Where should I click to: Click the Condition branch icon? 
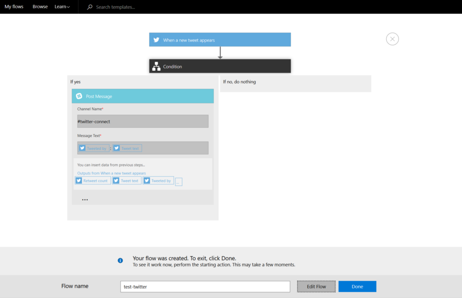(x=157, y=66)
